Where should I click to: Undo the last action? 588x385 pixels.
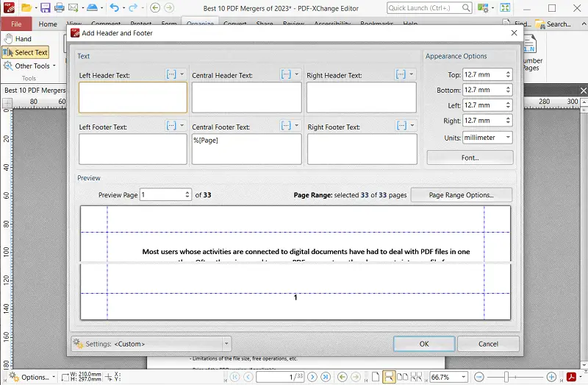[x=115, y=7]
